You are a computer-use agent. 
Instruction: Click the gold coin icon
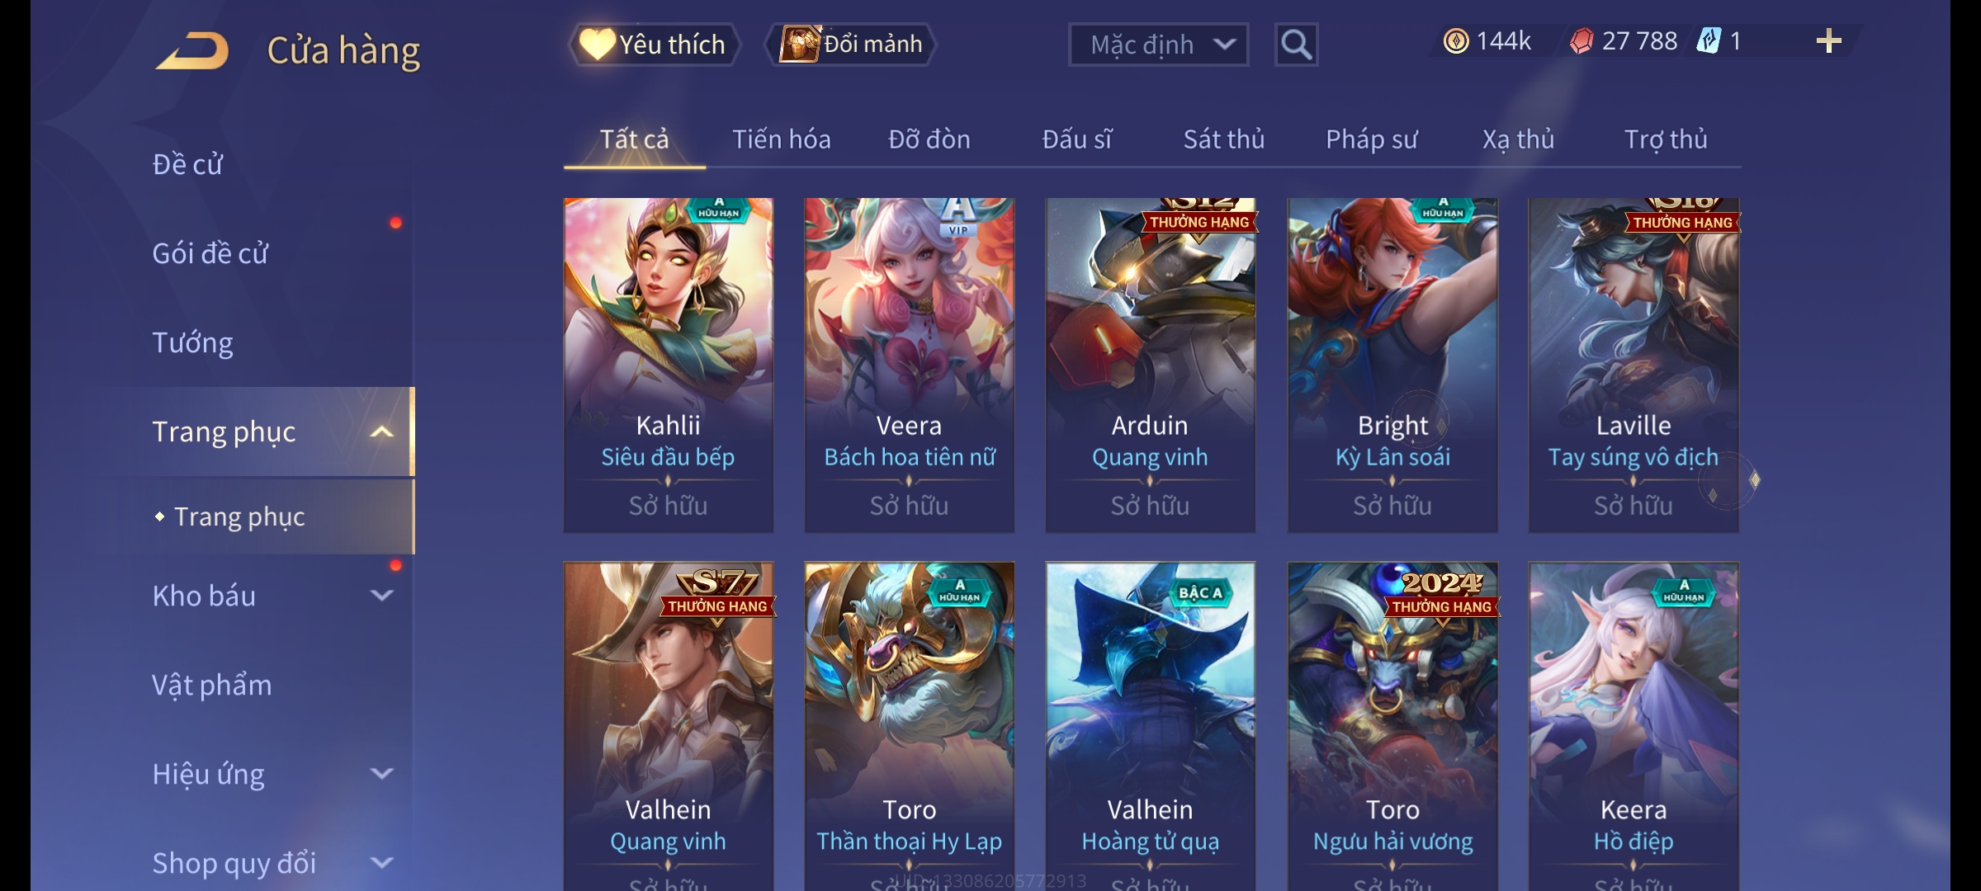(x=1456, y=41)
